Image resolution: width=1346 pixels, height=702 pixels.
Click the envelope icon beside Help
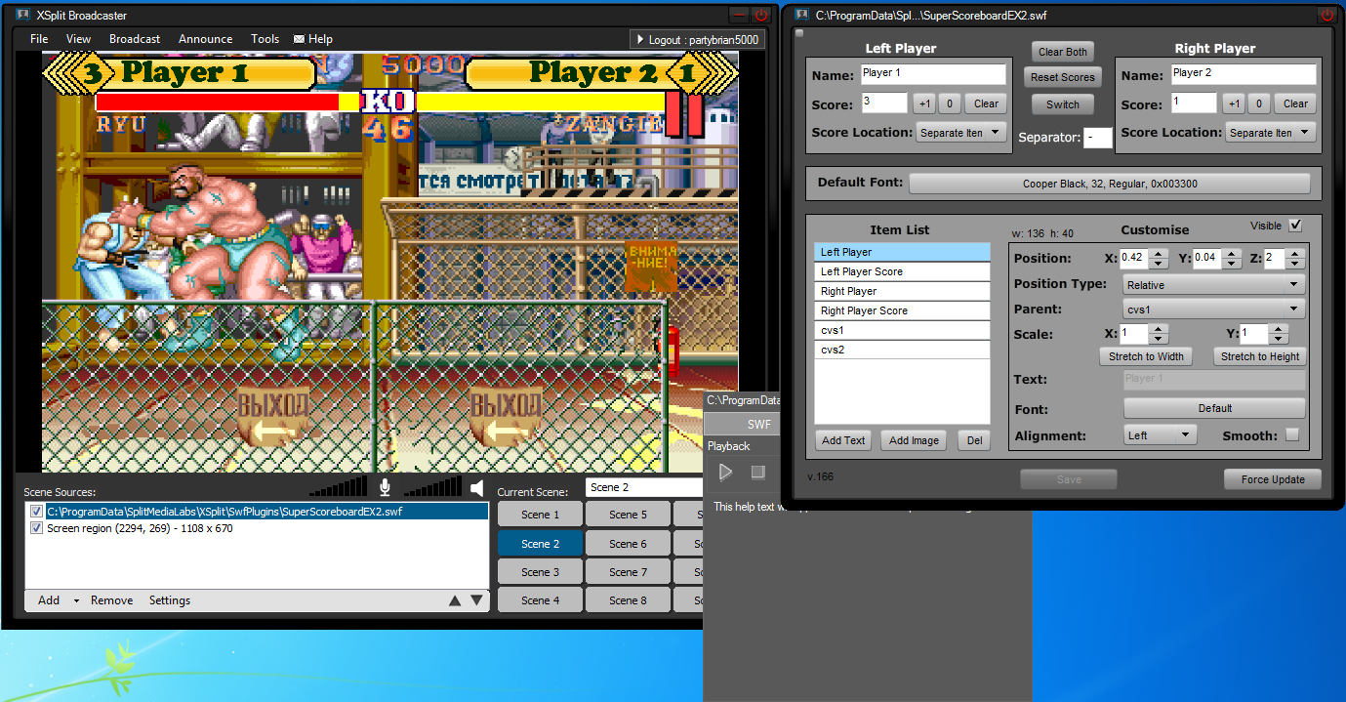tap(299, 39)
